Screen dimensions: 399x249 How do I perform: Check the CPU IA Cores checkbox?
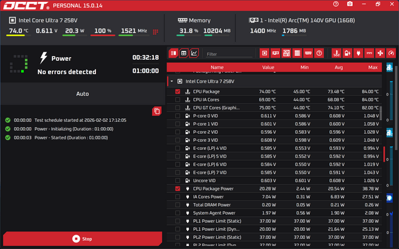[x=178, y=100]
